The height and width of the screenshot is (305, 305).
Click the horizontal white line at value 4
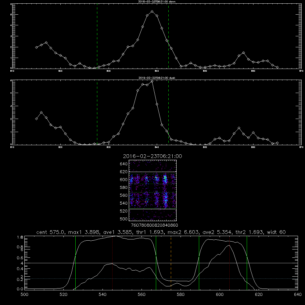[161, 263]
